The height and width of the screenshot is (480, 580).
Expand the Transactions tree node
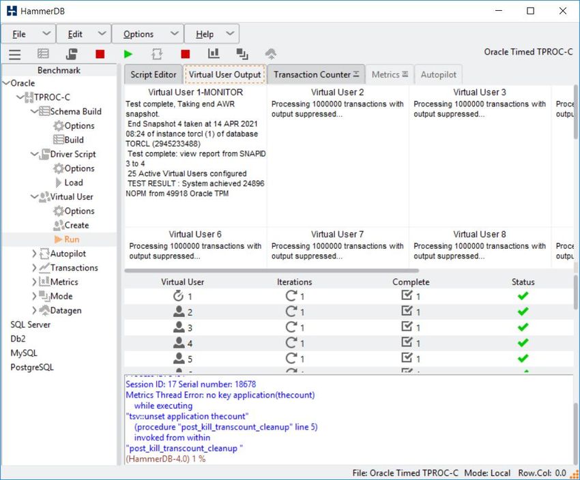[34, 267]
